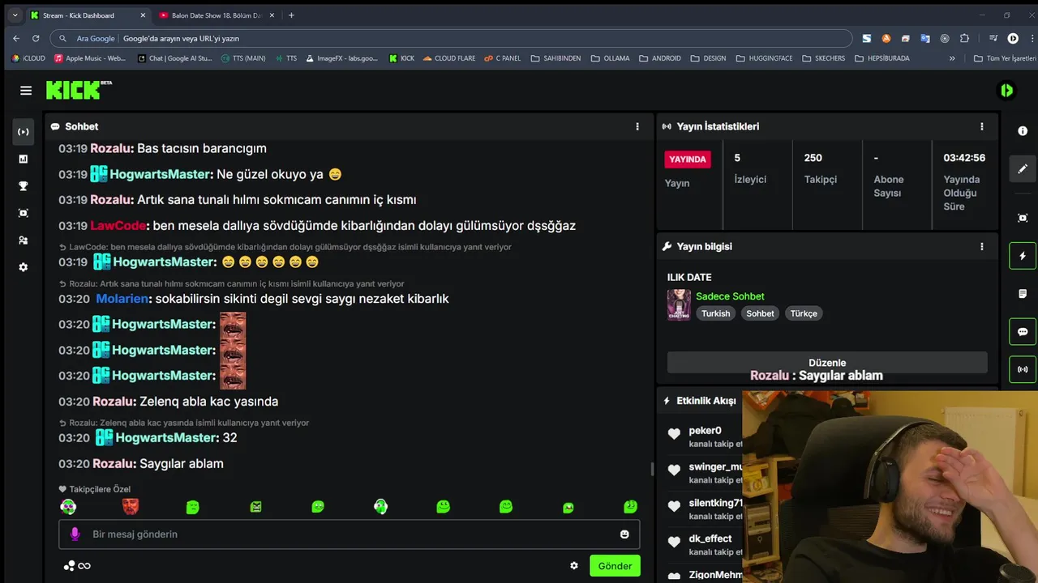
Task: Click the Apple Music bookmark
Action: click(89, 58)
